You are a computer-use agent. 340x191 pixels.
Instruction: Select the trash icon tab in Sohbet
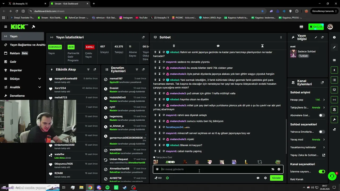click(x=174, y=46)
